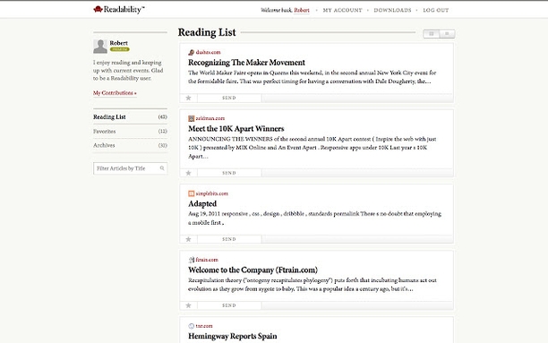This screenshot has width=548, height=343.
Task: Click the Readability logo
Action: 119,10
